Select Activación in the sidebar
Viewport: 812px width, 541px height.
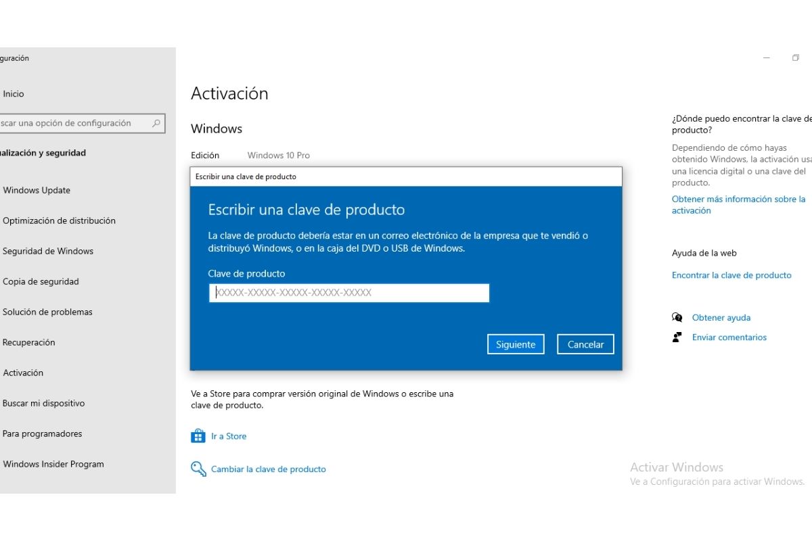[x=23, y=373]
